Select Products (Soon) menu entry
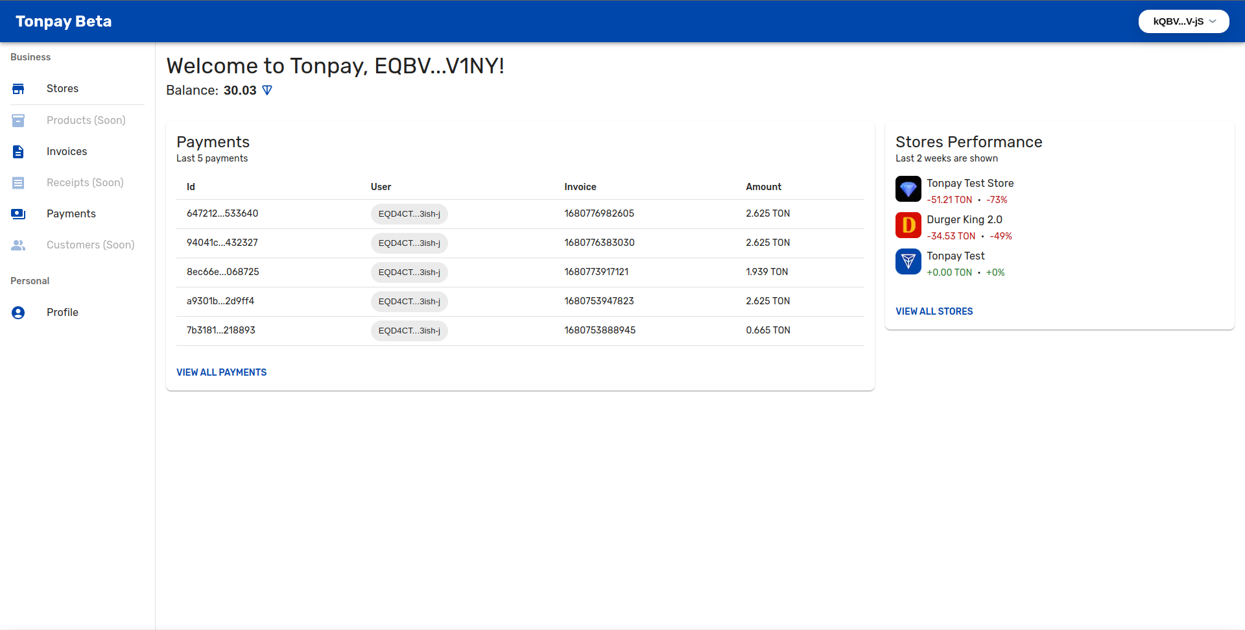This screenshot has width=1245, height=630. [77, 120]
